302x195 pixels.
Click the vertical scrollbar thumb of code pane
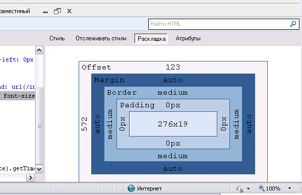pos(39,126)
